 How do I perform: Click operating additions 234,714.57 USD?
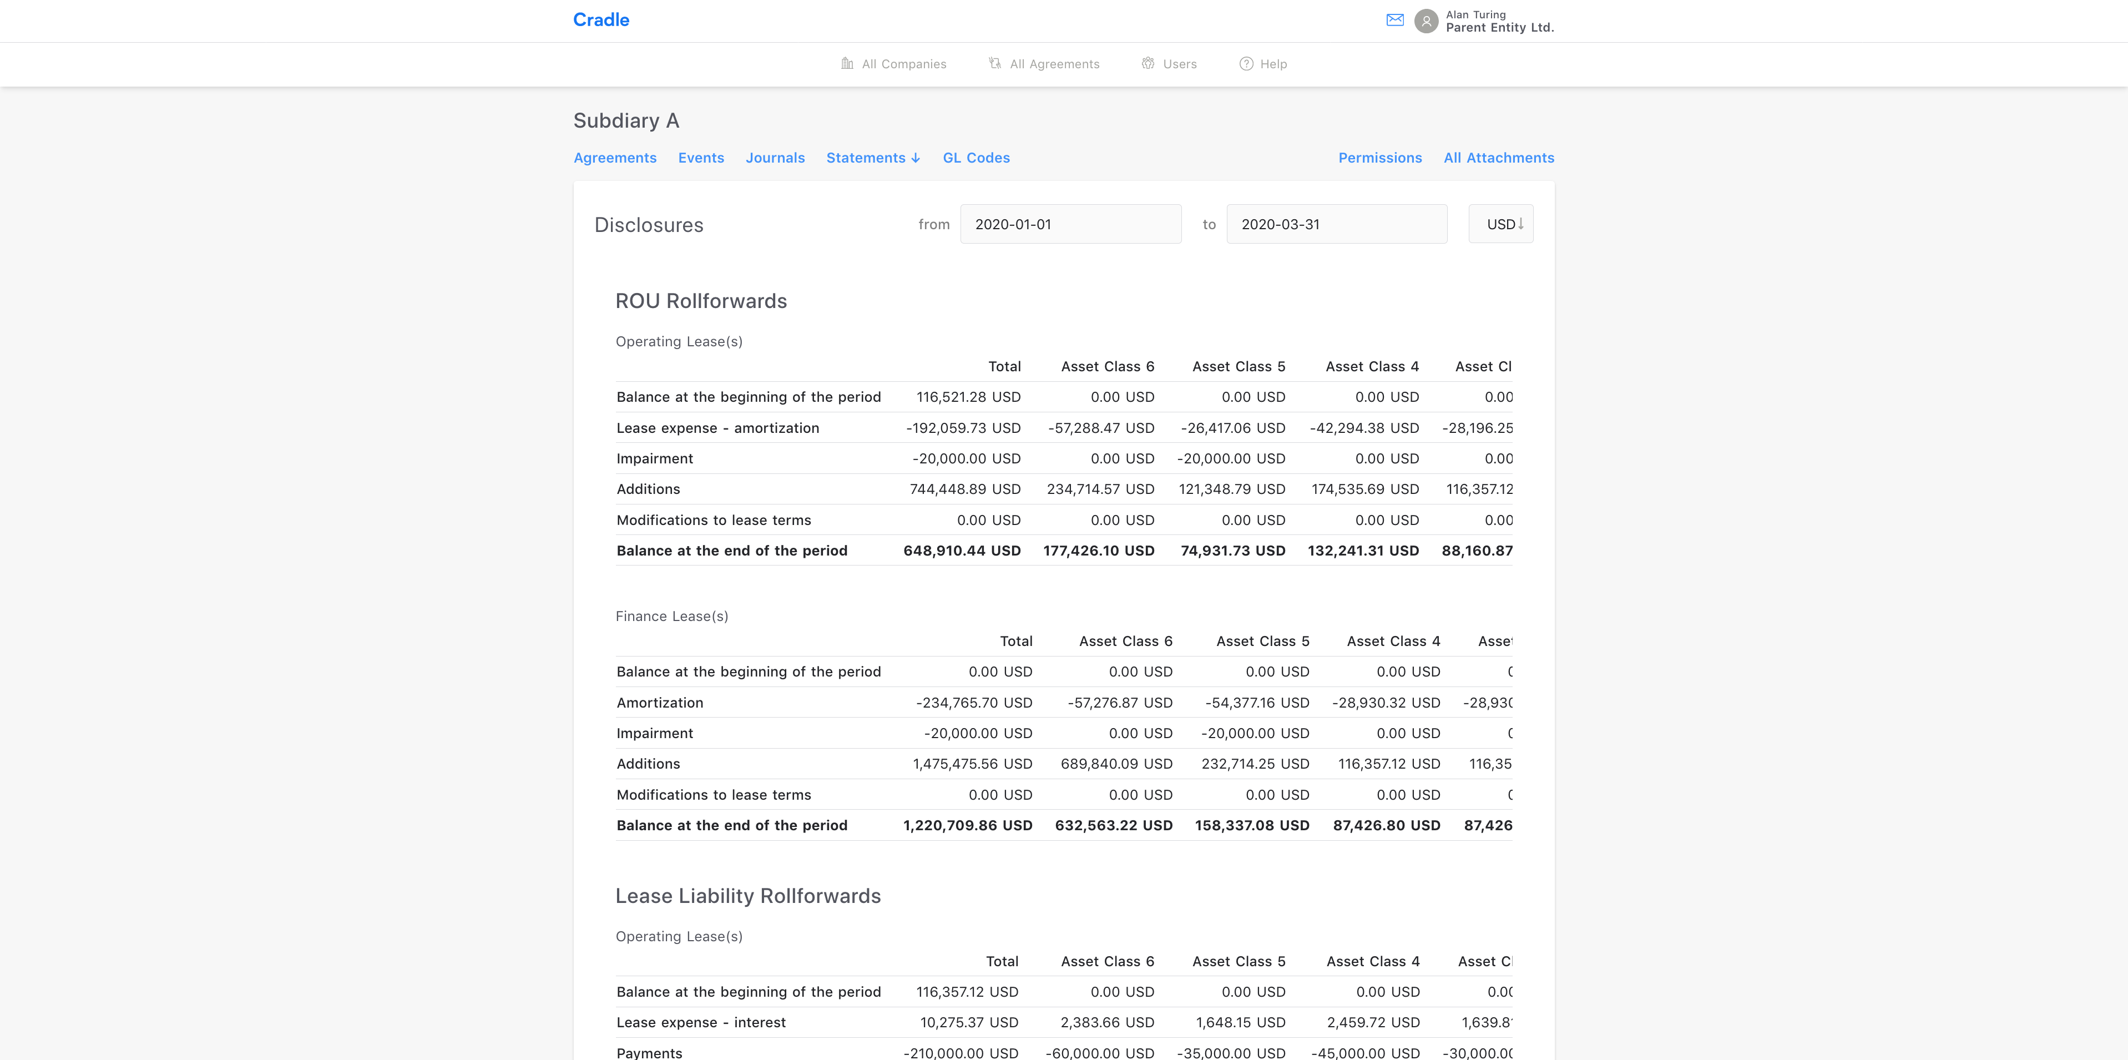pos(1100,489)
